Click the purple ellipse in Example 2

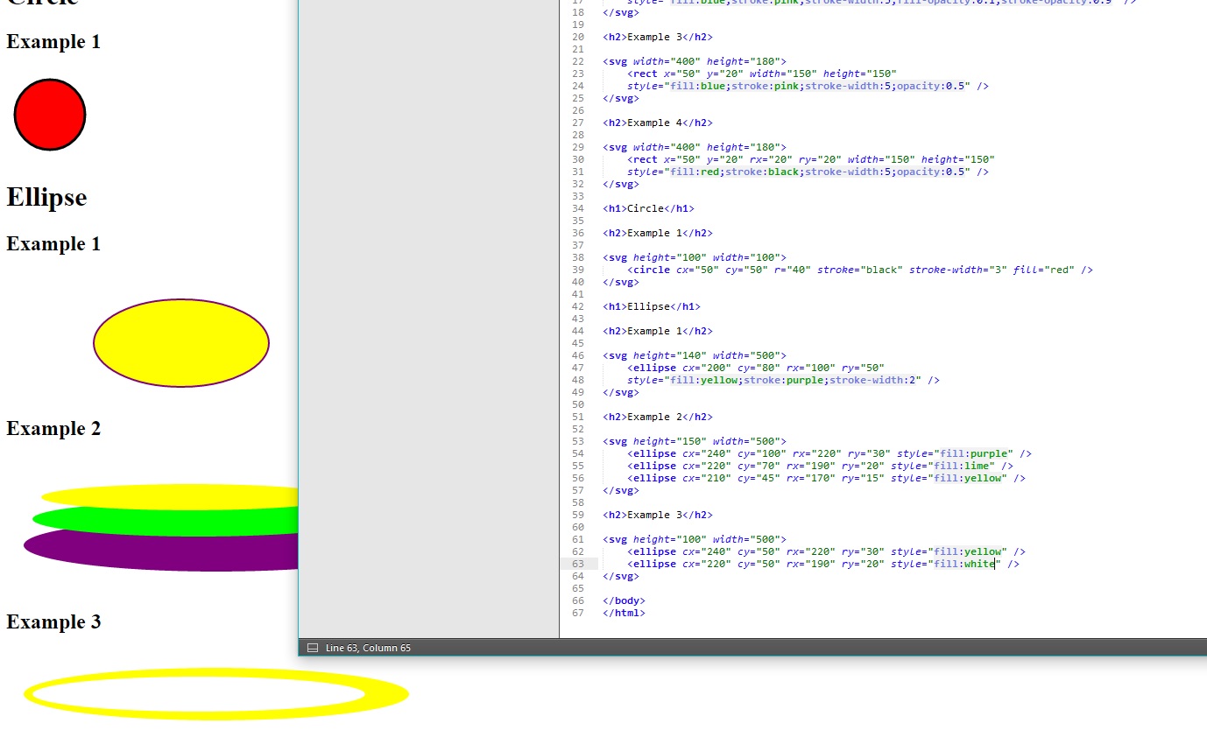[x=162, y=551]
